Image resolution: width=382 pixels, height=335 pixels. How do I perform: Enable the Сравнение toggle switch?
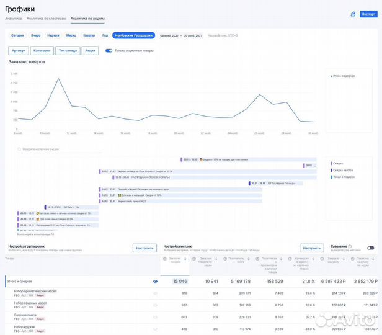click(370, 248)
